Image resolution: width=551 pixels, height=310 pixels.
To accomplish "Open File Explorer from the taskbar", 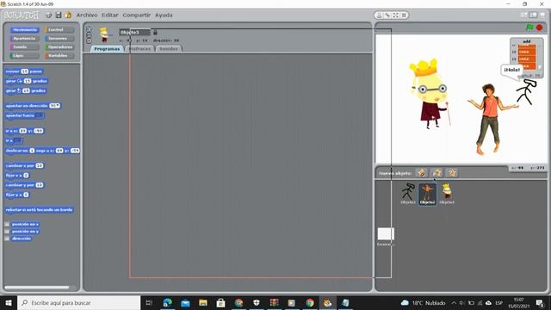I will tap(203, 302).
